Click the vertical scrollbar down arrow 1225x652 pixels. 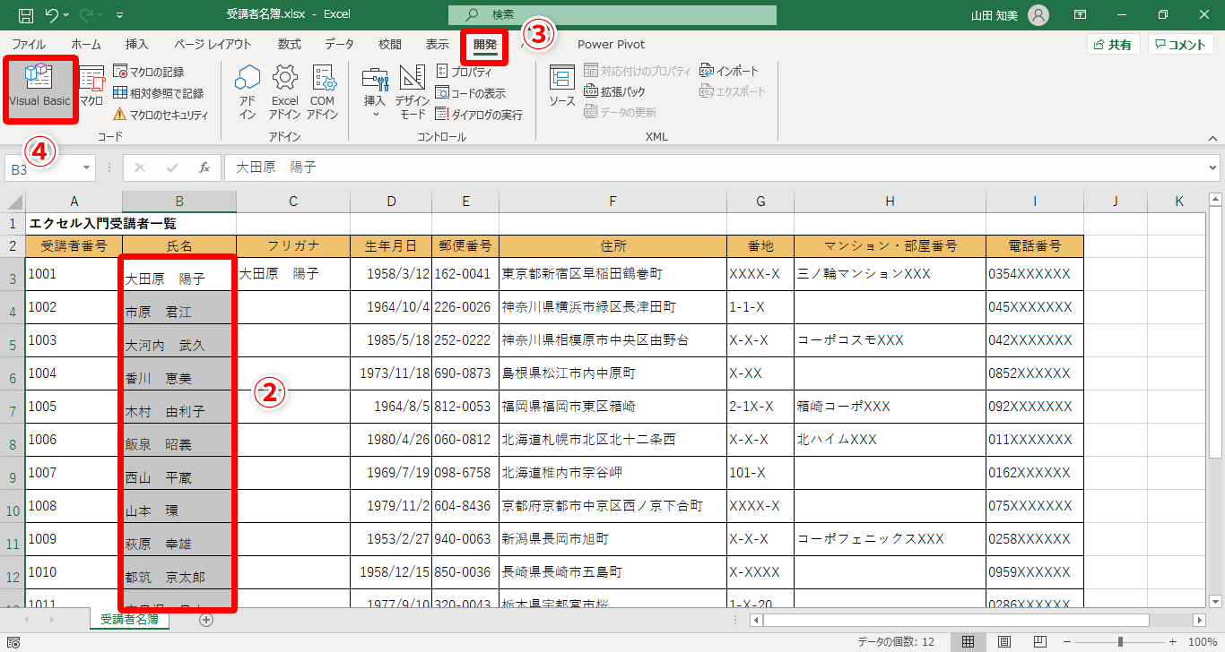point(1214,602)
